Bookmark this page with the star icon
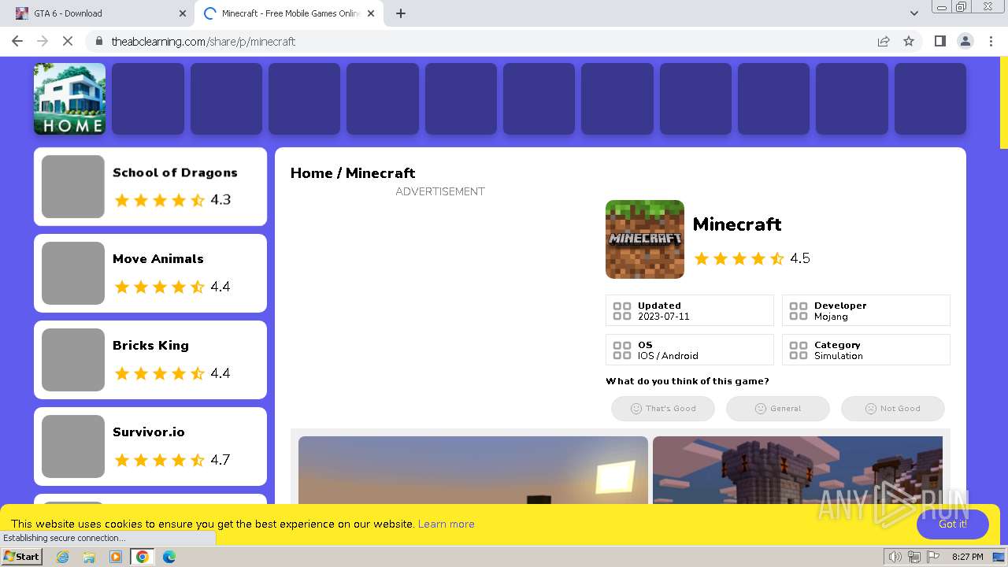 [x=909, y=41]
